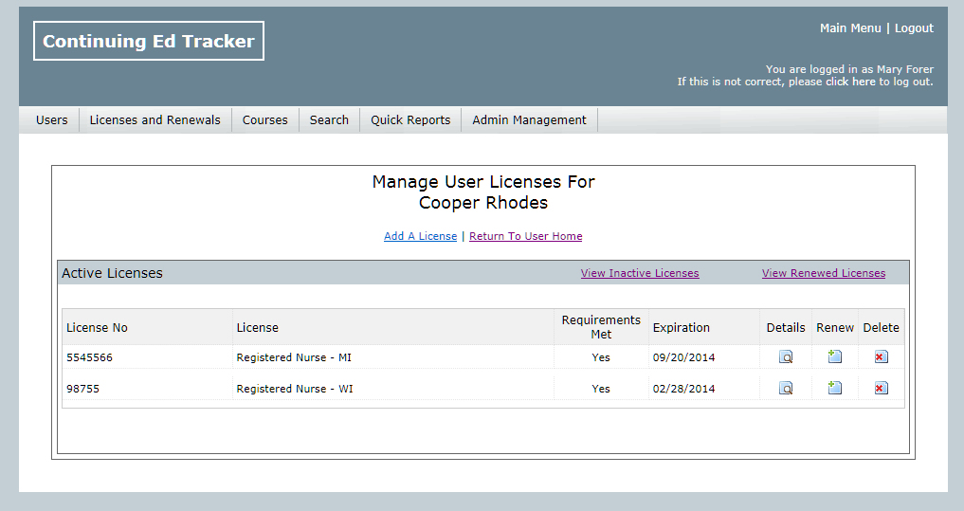Go to the Search menu
This screenshot has width=964, height=511.
click(x=329, y=120)
